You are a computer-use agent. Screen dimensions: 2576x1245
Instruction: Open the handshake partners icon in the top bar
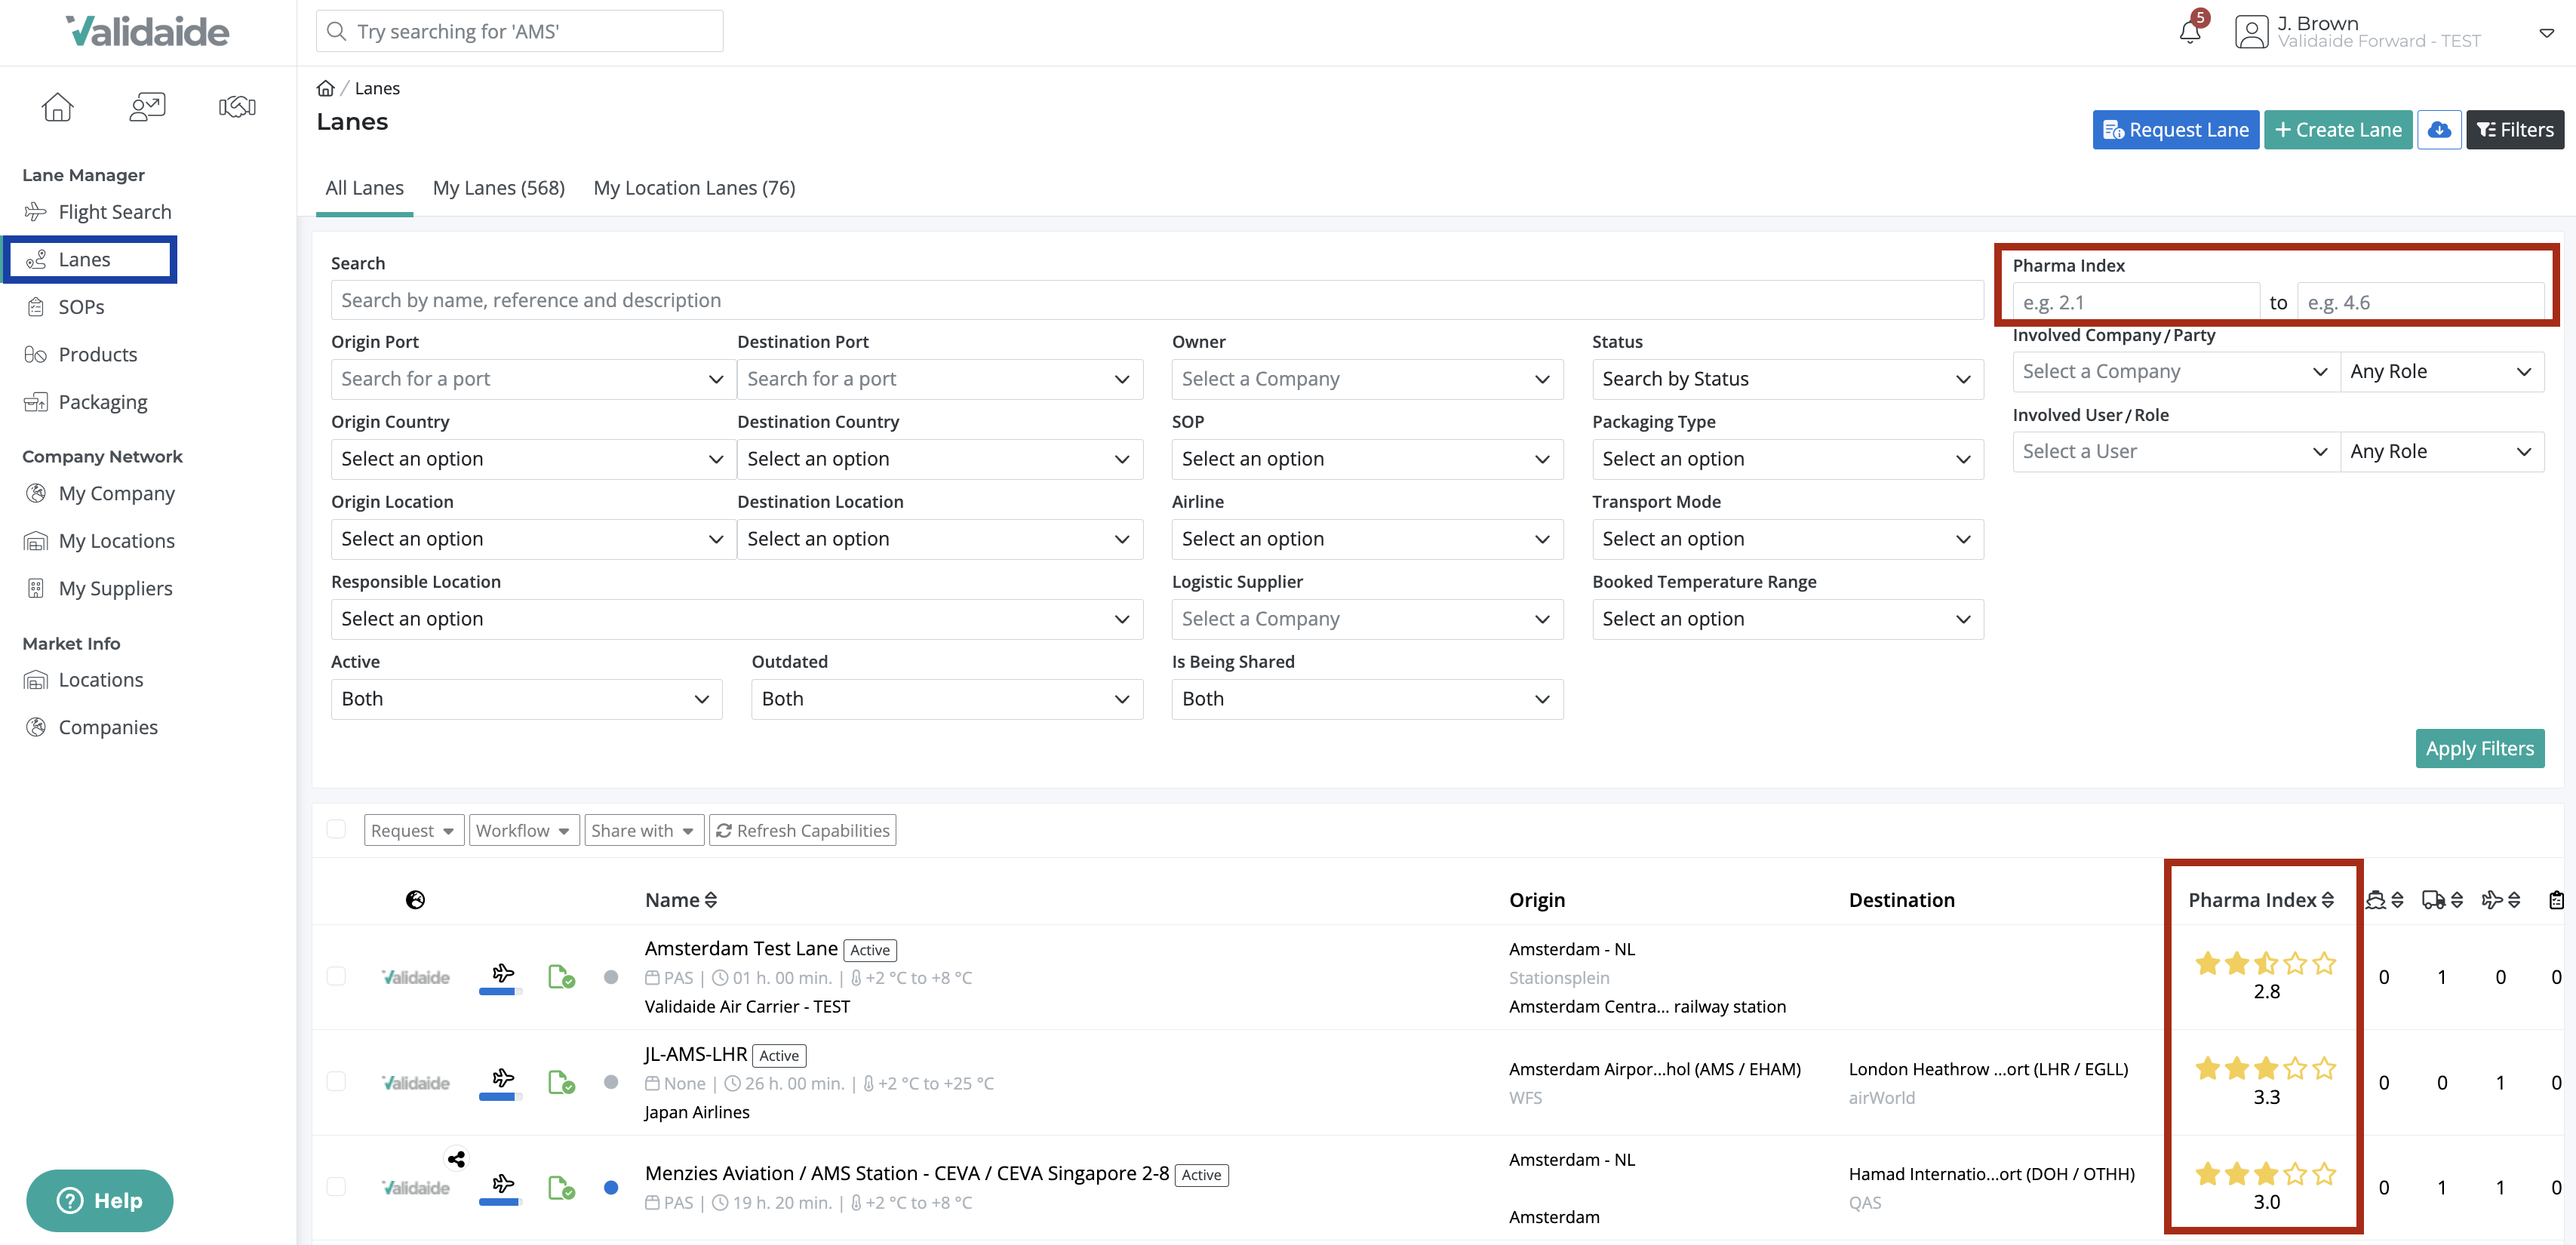click(x=236, y=107)
